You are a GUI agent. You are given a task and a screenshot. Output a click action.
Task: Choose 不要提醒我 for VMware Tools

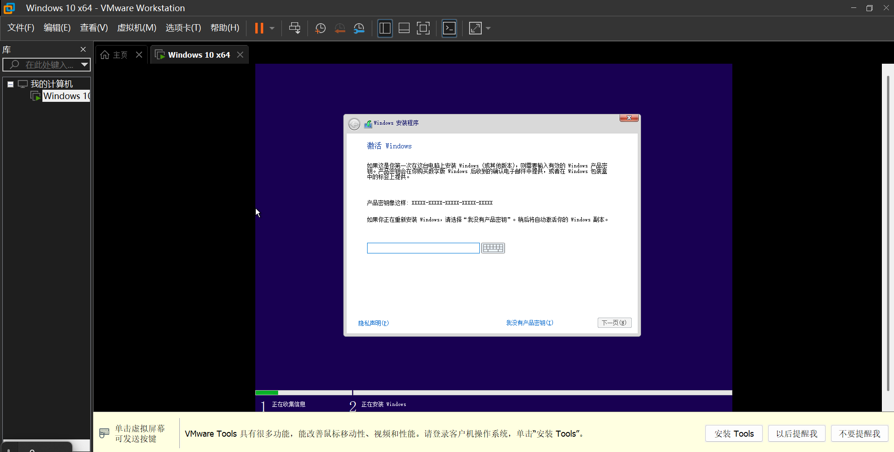click(859, 433)
